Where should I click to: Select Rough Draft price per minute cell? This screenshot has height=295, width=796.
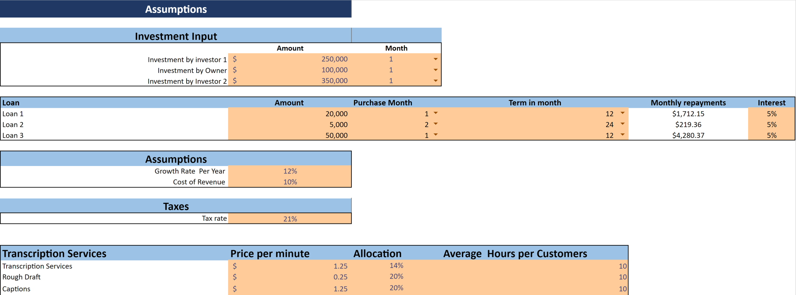[x=290, y=277]
